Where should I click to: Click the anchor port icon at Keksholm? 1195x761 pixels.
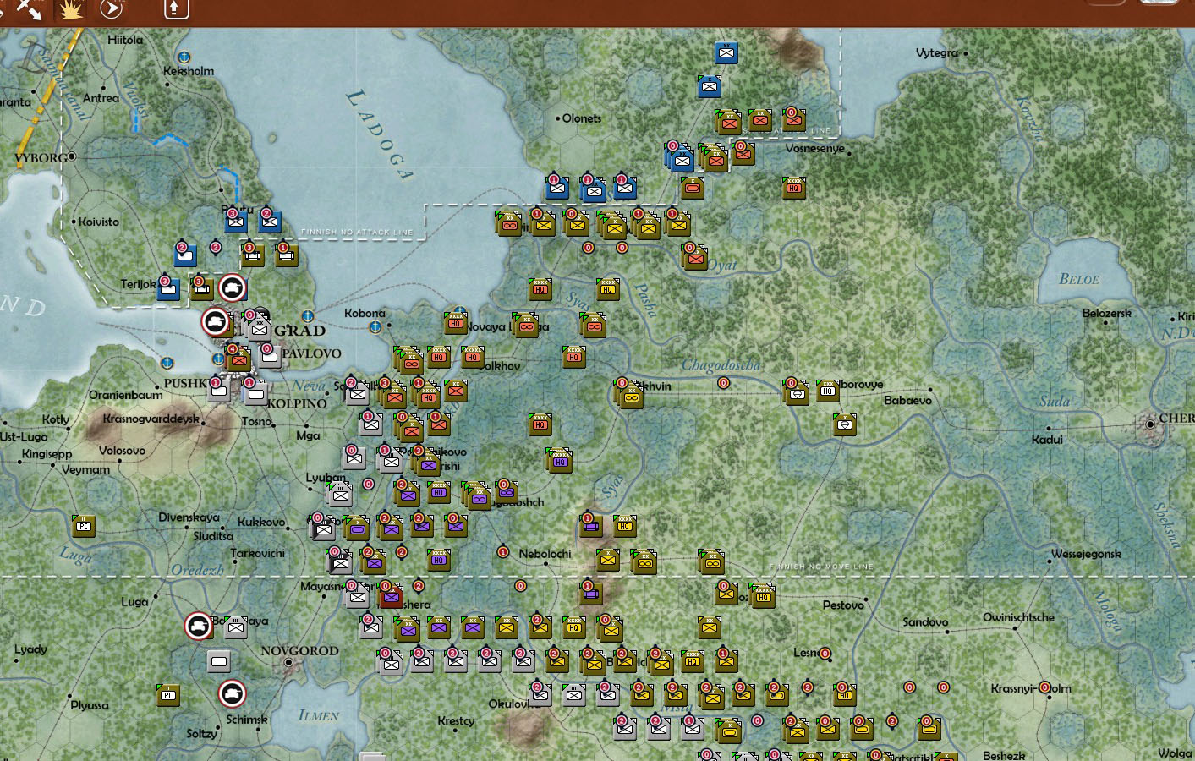coord(184,57)
